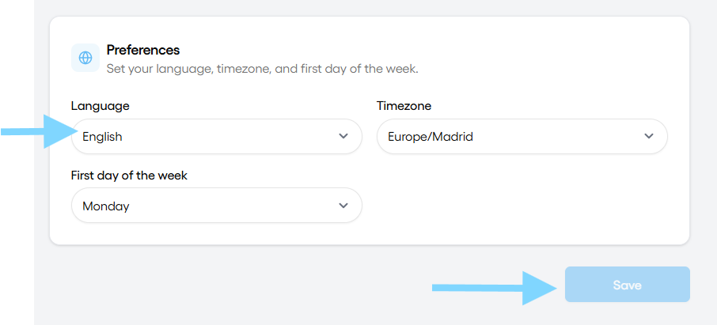
Task: Click the Preferences section heading
Action: coord(143,50)
